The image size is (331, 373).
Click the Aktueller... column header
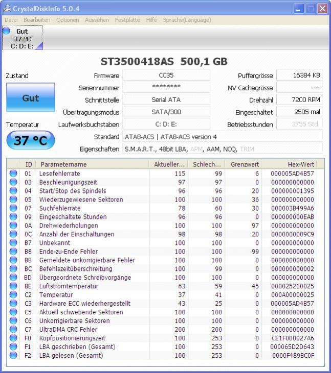[169, 164]
